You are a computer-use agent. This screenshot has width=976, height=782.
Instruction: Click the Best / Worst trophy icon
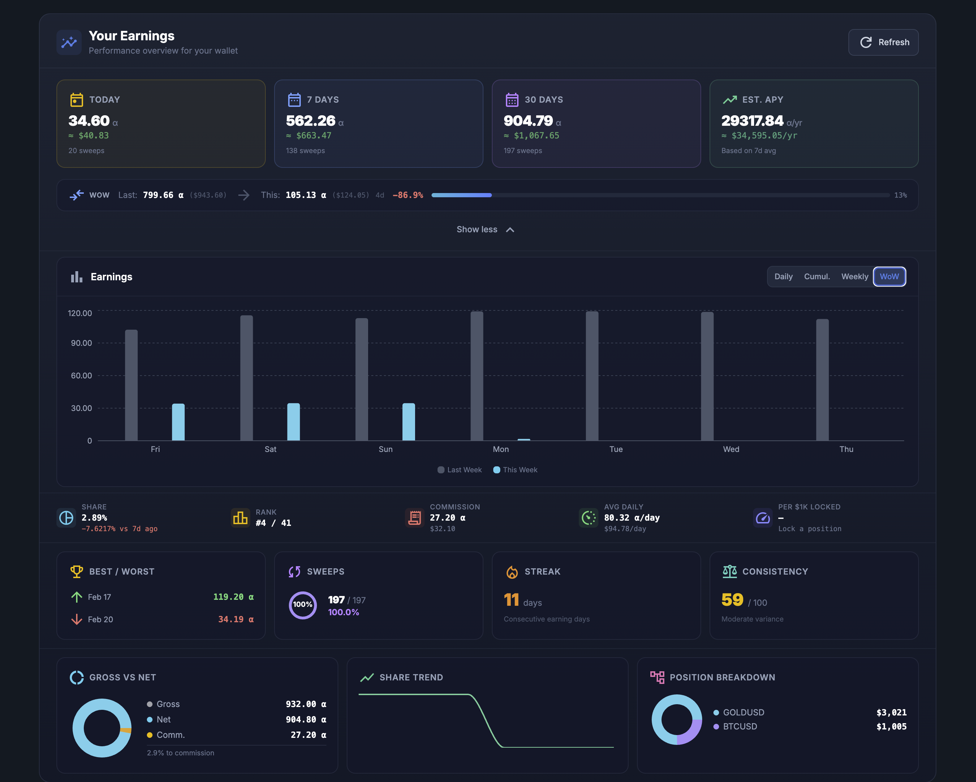click(76, 572)
